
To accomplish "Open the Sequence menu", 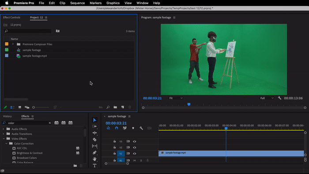I will [x=77, y=3].
